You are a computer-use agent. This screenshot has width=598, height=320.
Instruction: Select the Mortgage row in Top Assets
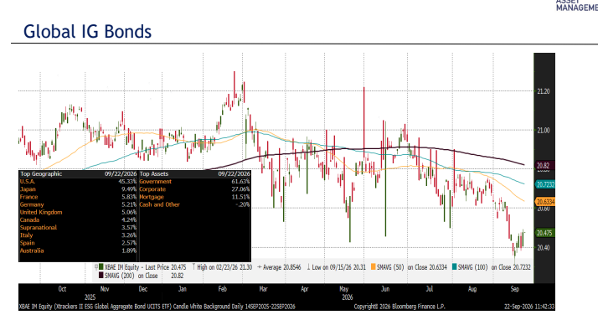(194, 197)
